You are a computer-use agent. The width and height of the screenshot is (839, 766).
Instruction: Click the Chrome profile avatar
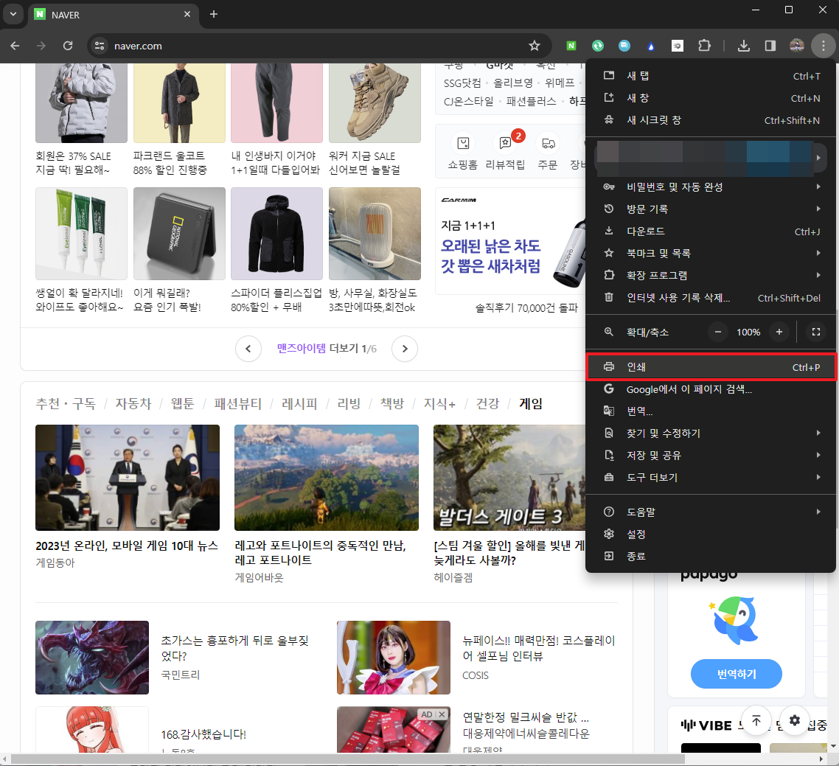(x=796, y=46)
